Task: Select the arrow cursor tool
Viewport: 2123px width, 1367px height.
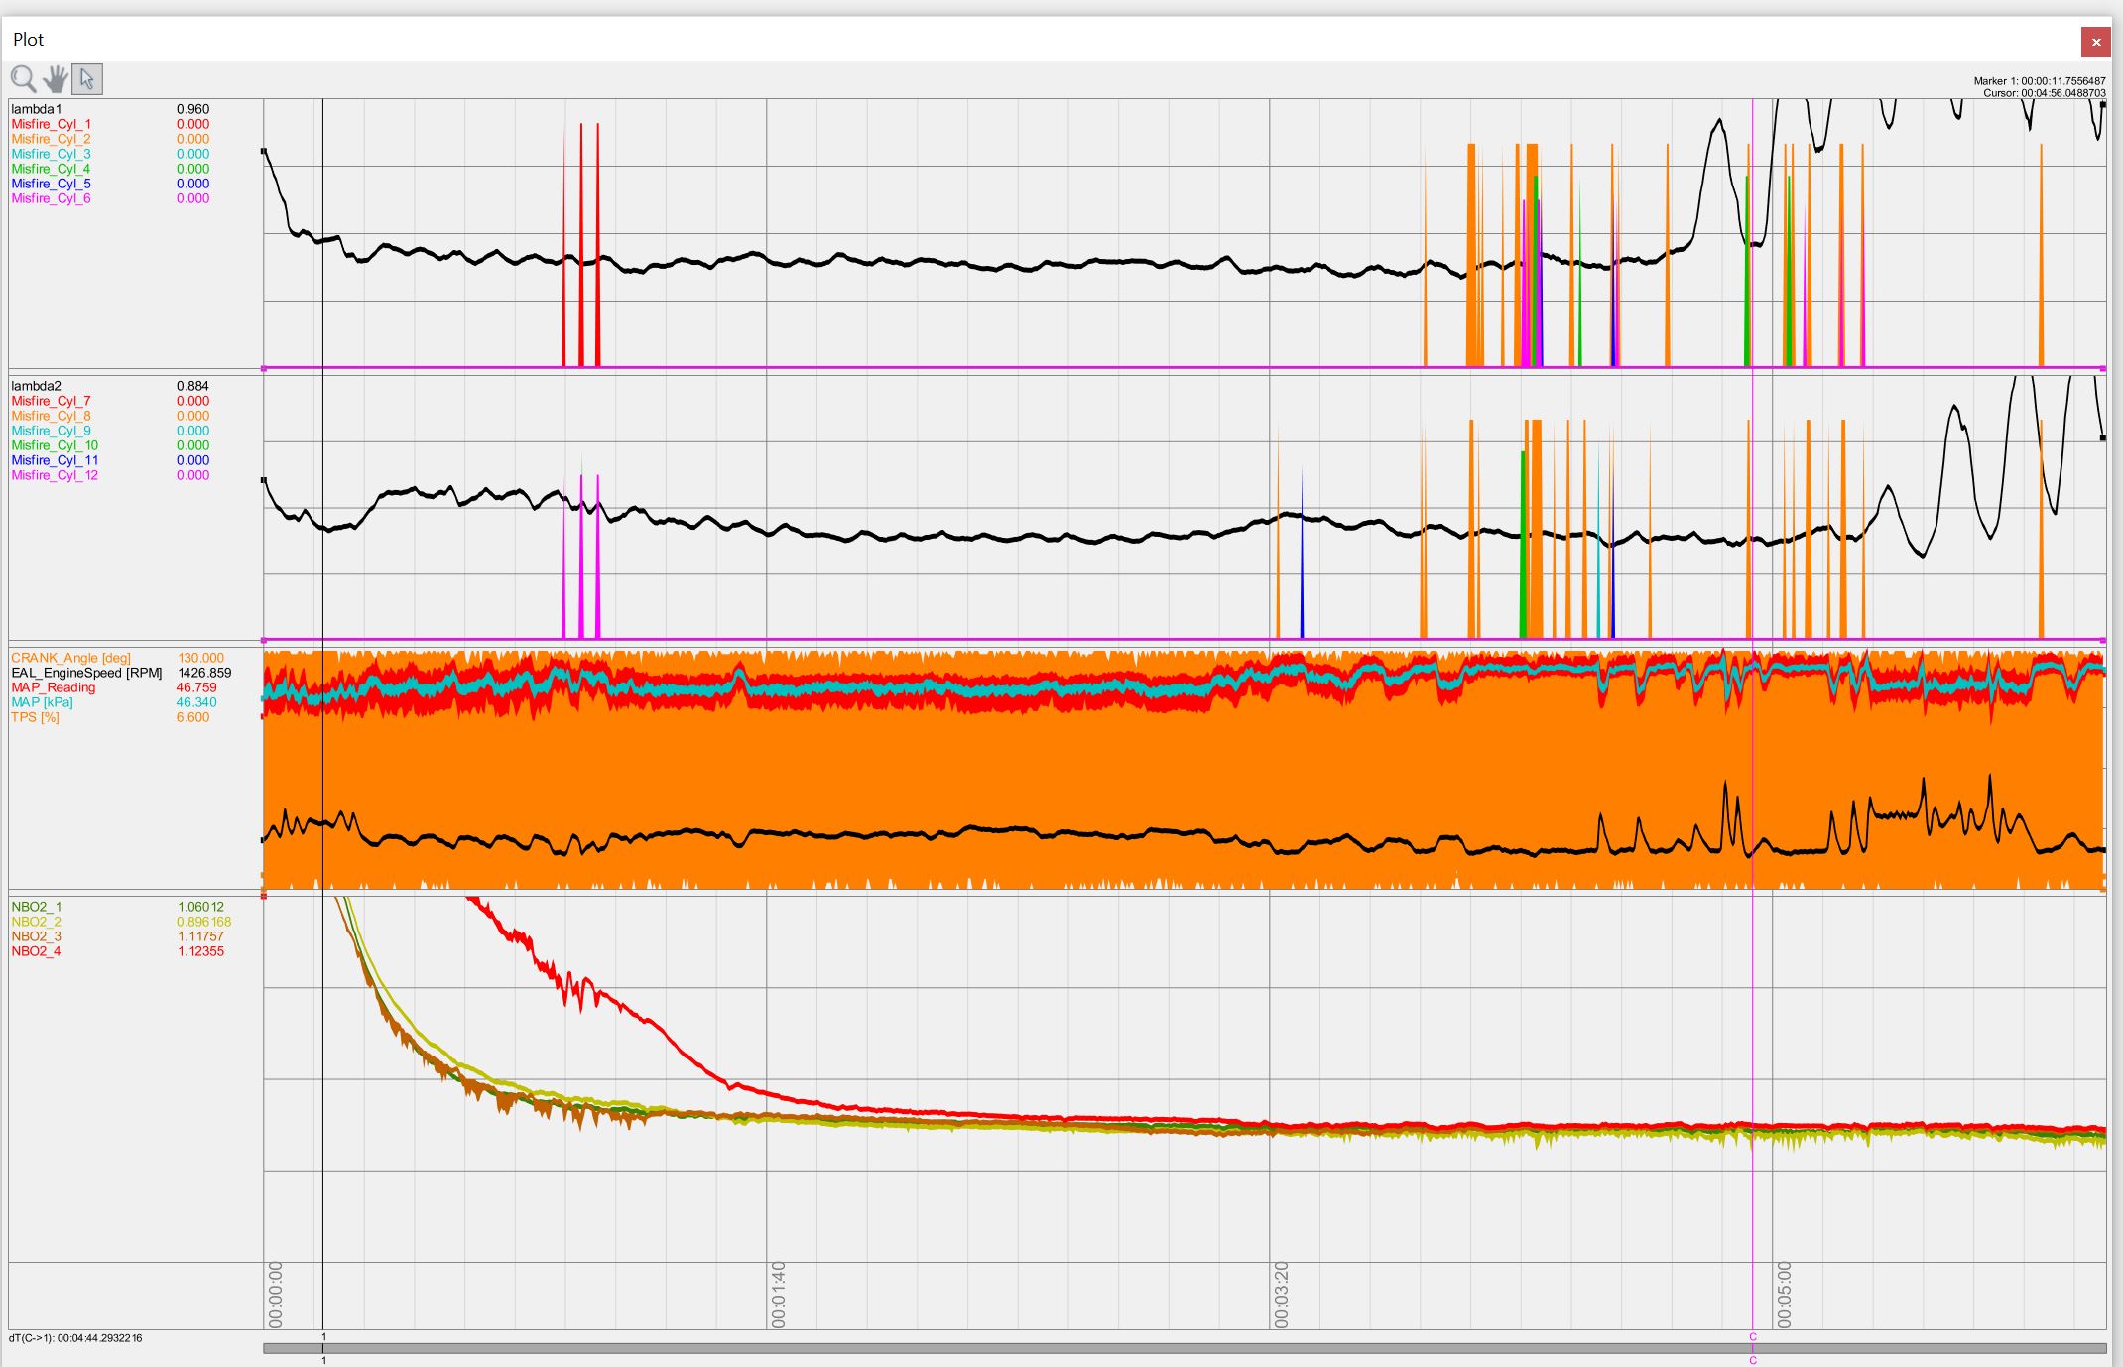Action: (87, 78)
